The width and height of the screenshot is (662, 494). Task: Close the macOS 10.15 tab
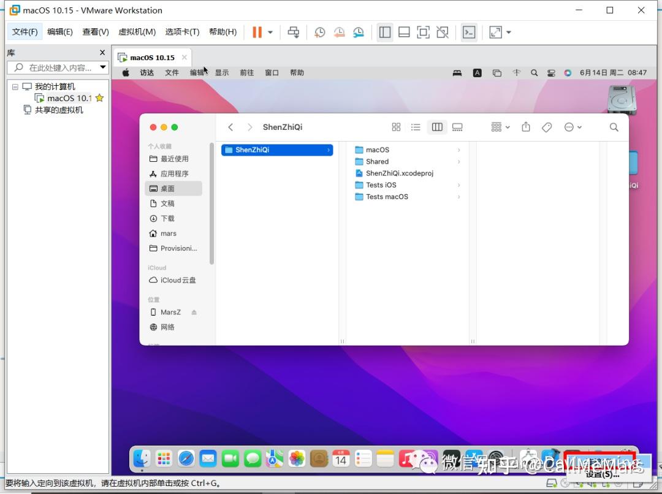[x=185, y=57]
